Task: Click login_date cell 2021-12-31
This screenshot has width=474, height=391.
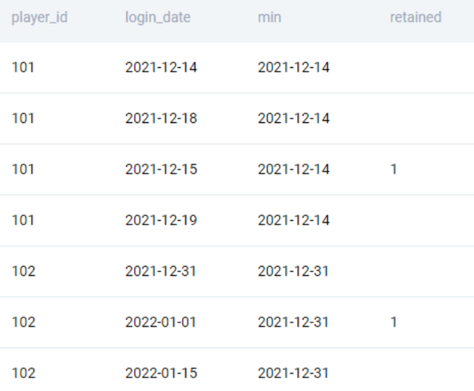Action: (161, 271)
